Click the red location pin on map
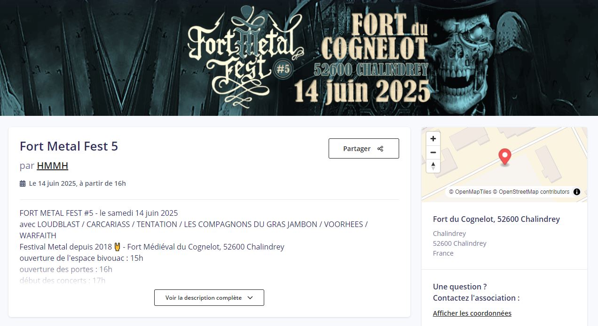598x326 pixels. (504, 157)
